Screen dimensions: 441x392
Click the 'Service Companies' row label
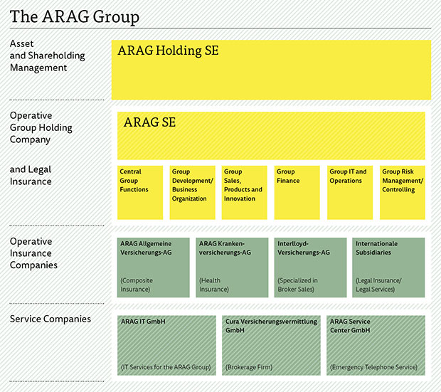coord(51,319)
